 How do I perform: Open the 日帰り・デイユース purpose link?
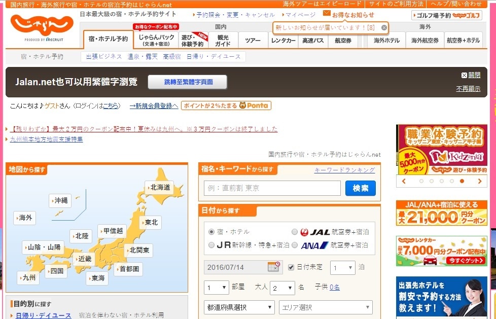tap(44, 315)
